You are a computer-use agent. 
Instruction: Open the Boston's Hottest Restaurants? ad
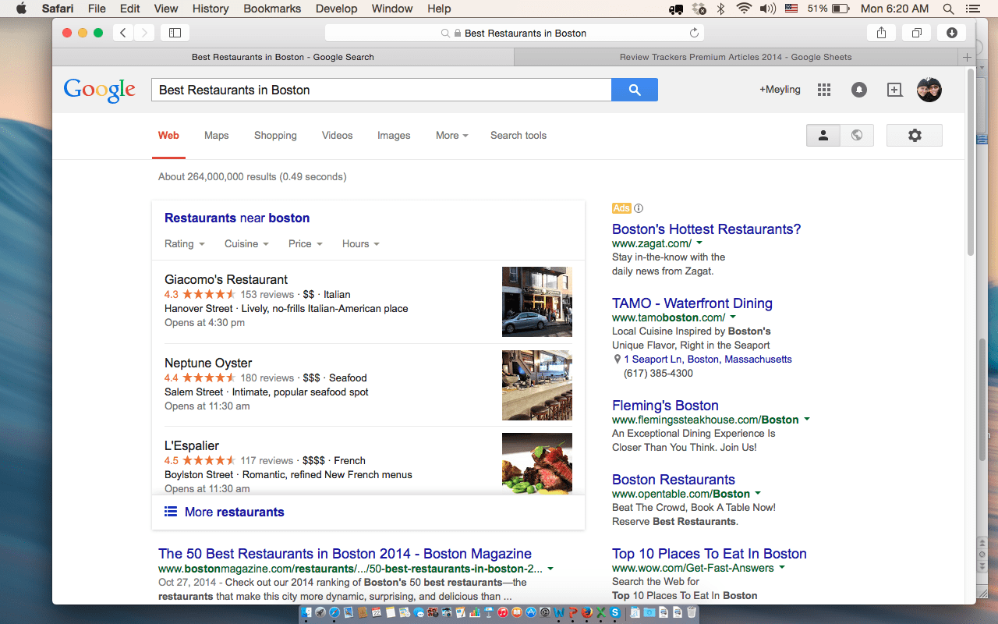click(x=706, y=229)
